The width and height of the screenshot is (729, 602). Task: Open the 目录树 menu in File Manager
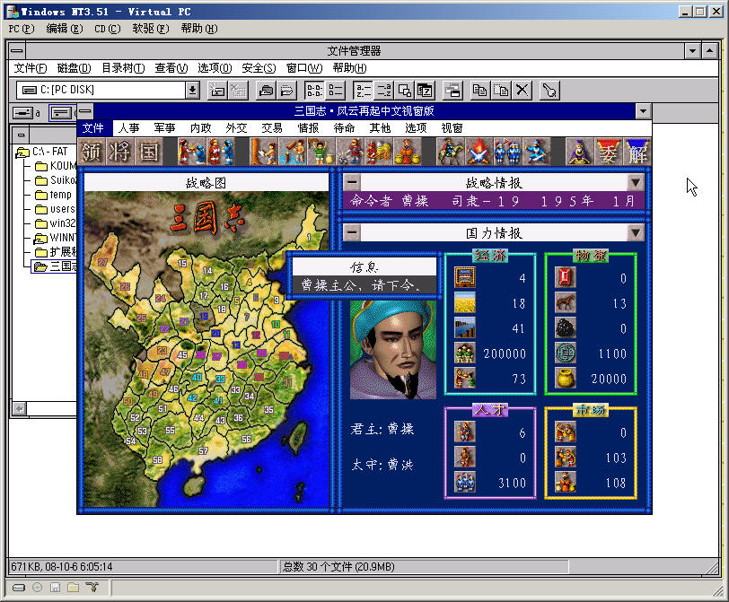[122, 68]
